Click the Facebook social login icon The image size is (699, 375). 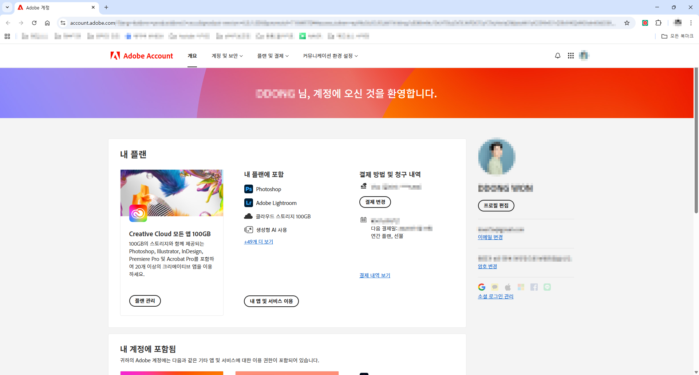pos(534,287)
